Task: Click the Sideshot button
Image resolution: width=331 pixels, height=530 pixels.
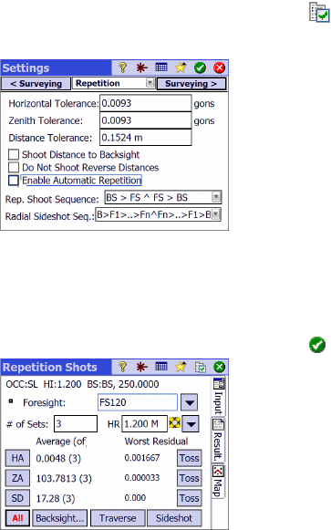Action: click(174, 518)
